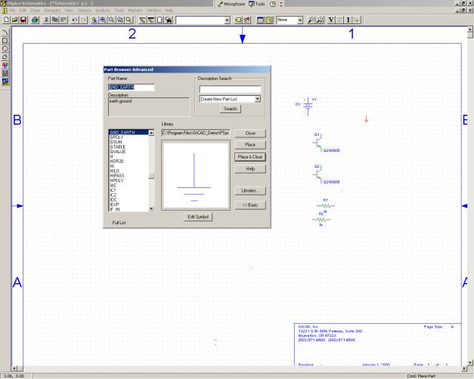Expand the Get Recent Part combo box

click(x=227, y=19)
